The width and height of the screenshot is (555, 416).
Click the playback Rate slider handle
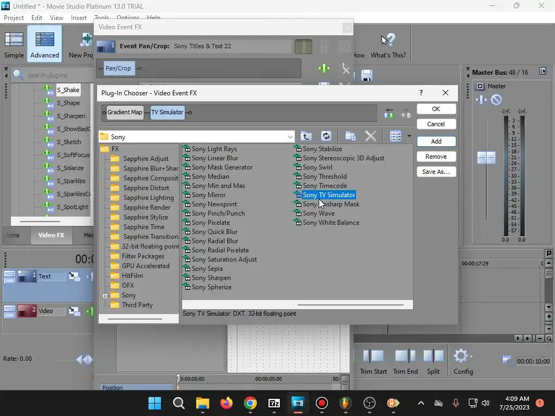85,360
